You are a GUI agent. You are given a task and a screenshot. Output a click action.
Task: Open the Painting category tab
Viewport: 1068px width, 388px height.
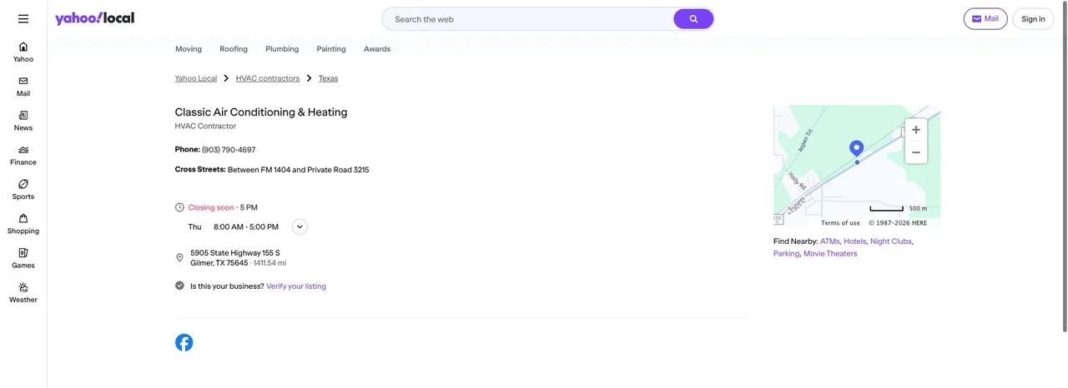[x=331, y=49]
